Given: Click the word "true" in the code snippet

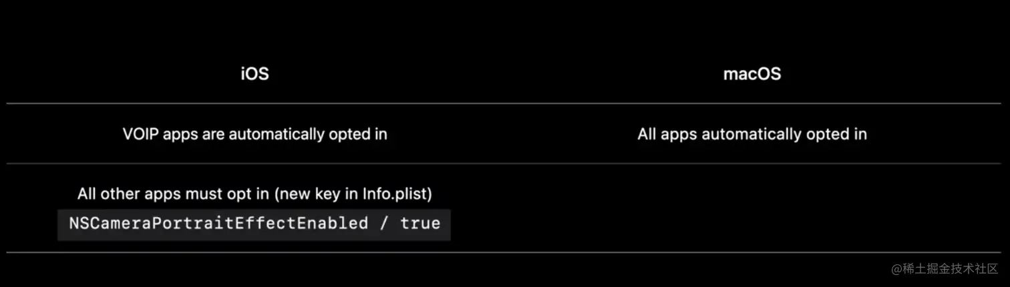Looking at the screenshot, I should (420, 224).
